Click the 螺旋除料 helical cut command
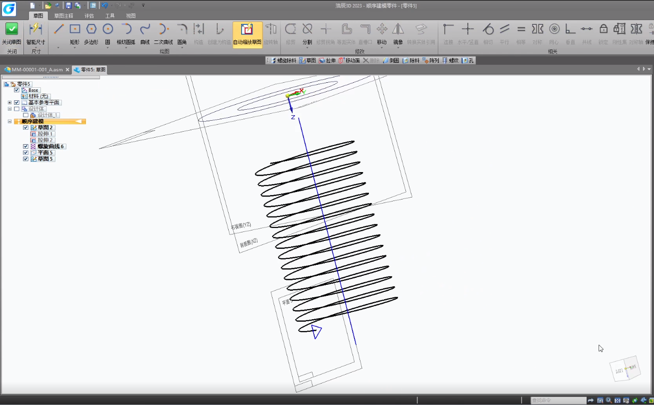 pyautogui.click(x=284, y=60)
